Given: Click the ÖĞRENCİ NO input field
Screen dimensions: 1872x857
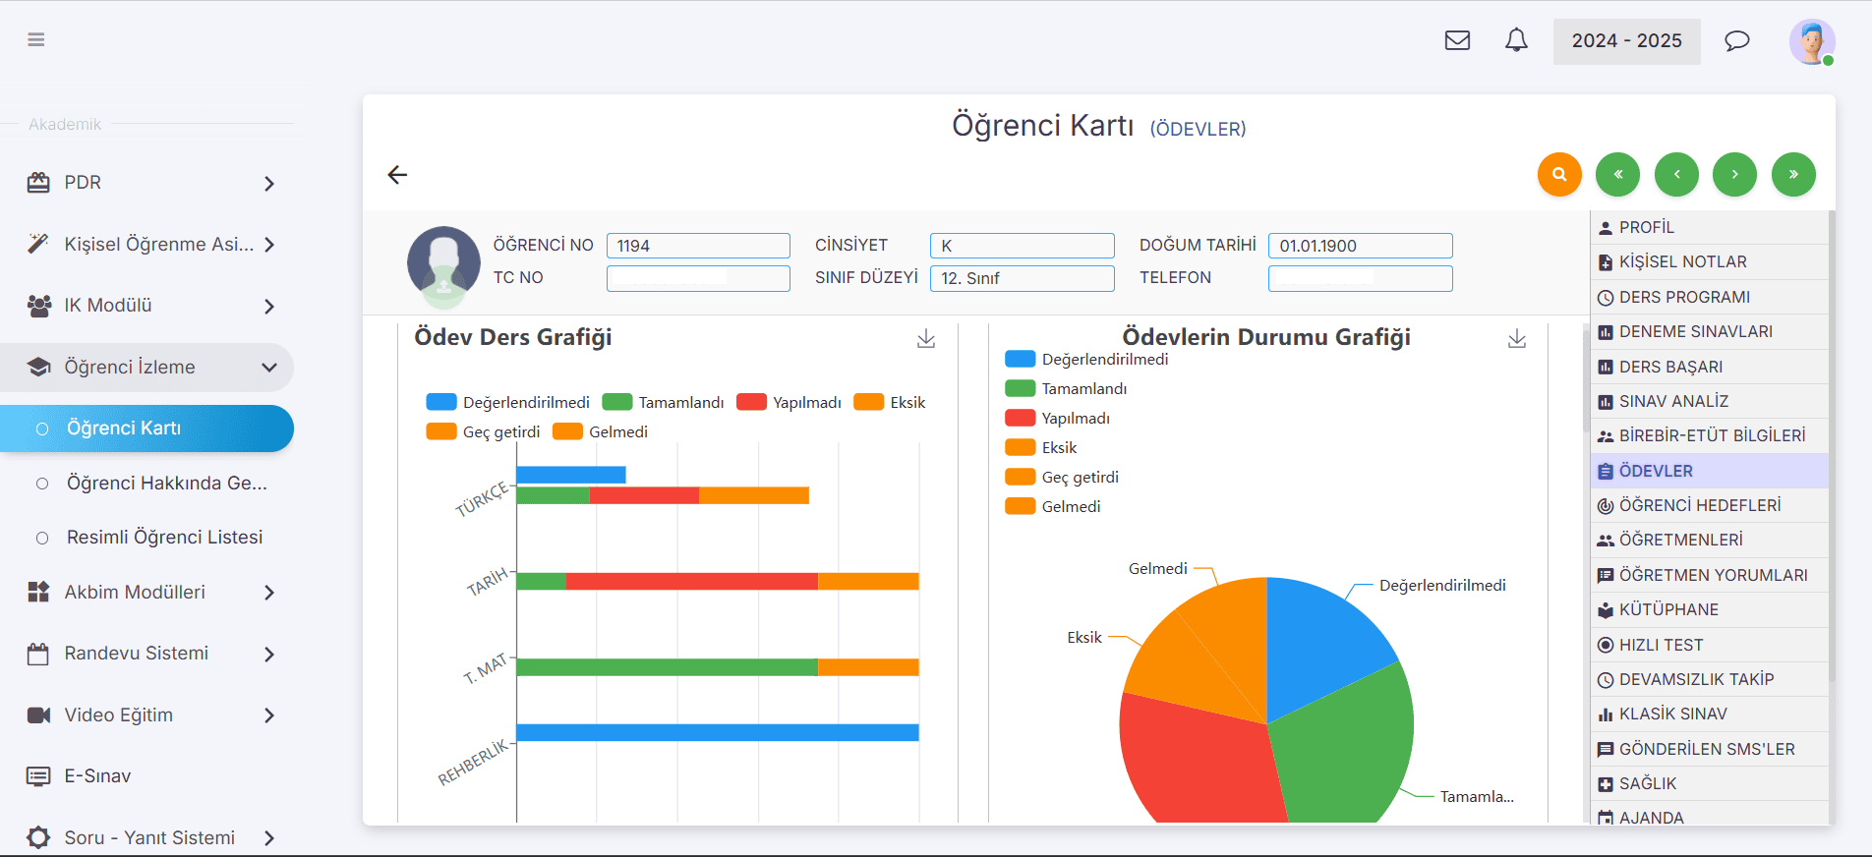Looking at the screenshot, I should click(x=698, y=246).
